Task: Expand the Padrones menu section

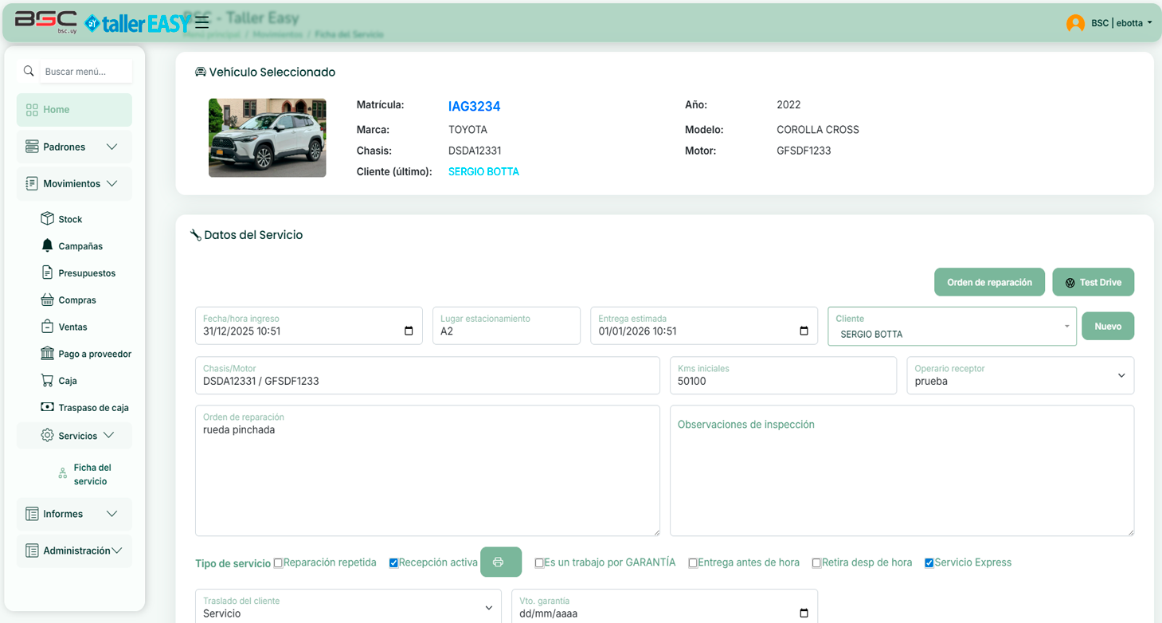Action: (74, 147)
